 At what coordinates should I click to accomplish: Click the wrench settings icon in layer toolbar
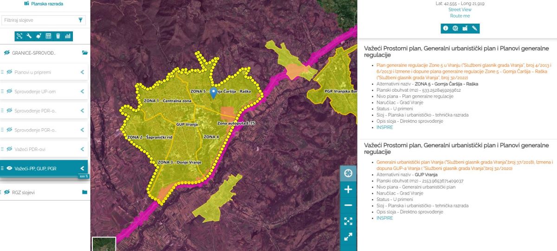29,36
